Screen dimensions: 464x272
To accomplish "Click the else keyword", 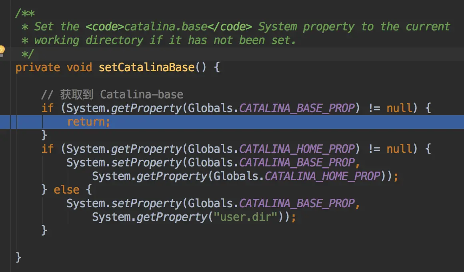I will (x=66, y=190).
